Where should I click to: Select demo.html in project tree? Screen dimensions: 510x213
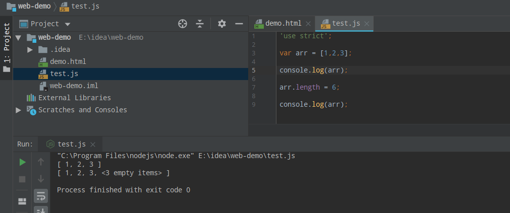click(68, 62)
